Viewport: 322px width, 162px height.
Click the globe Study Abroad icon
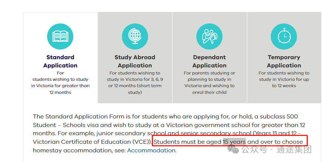click(x=135, y=36)
